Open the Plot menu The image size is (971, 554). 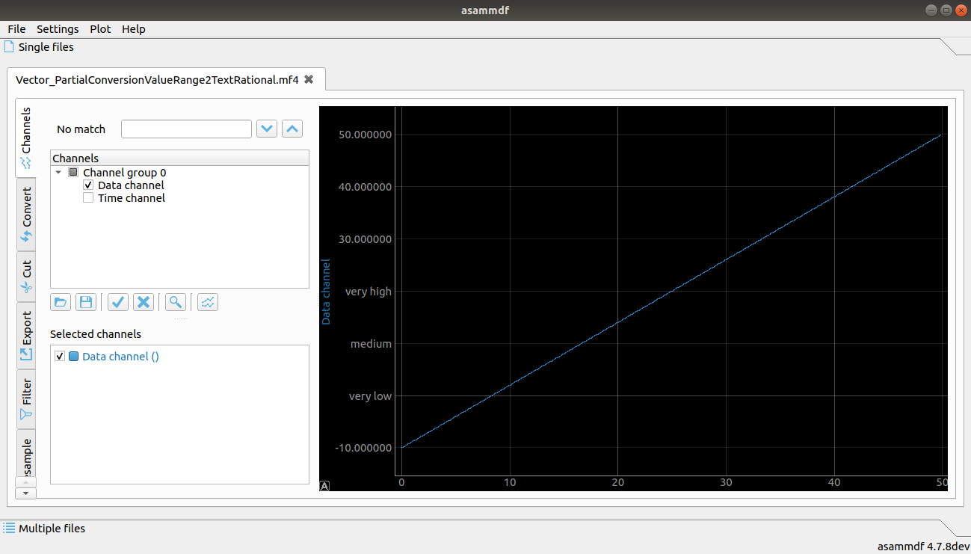100,29
